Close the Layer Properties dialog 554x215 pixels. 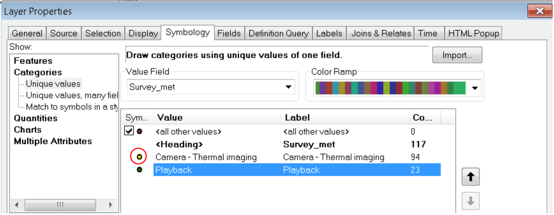539,11
